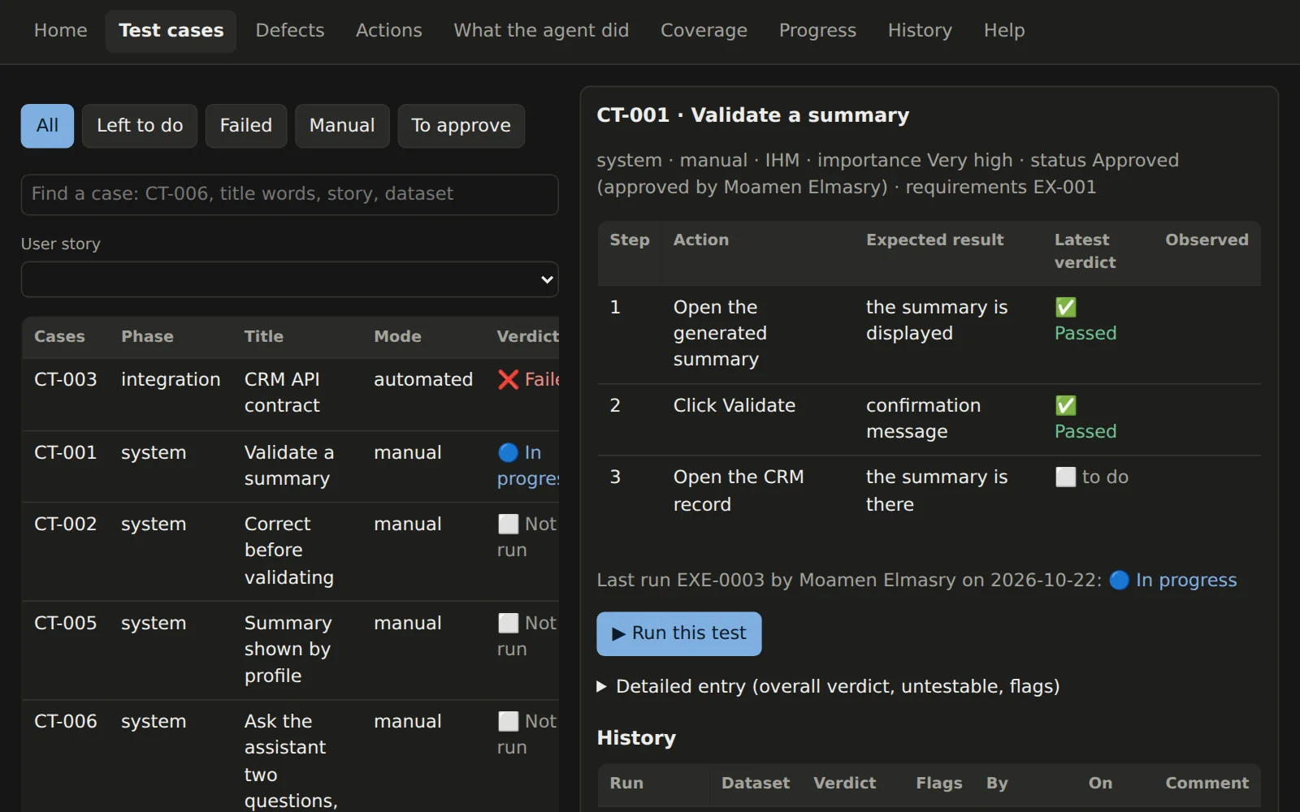Click the Cases column header
This screenshot has height=812, width=1300.
click(x=59, y=336)
